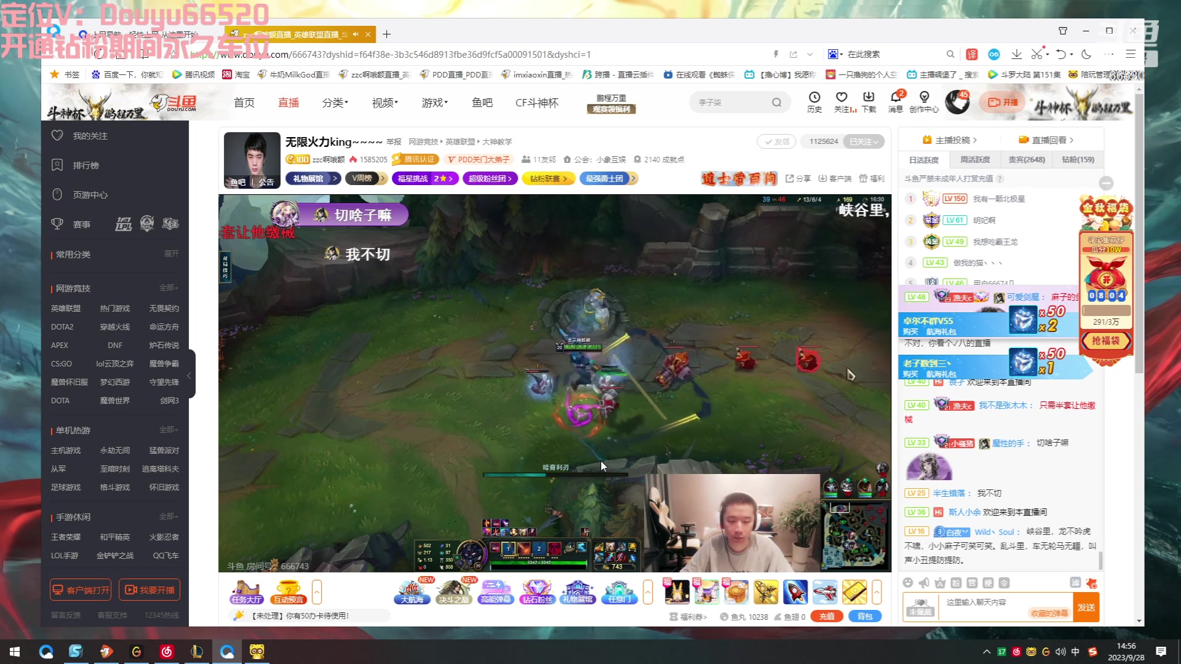Toggle the 令 button in chat toolbar

click(1004, 583)
